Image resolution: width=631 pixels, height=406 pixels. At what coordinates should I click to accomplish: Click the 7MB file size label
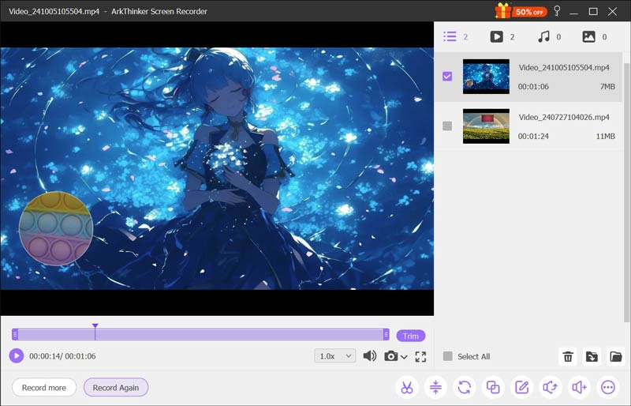(607, 87)
